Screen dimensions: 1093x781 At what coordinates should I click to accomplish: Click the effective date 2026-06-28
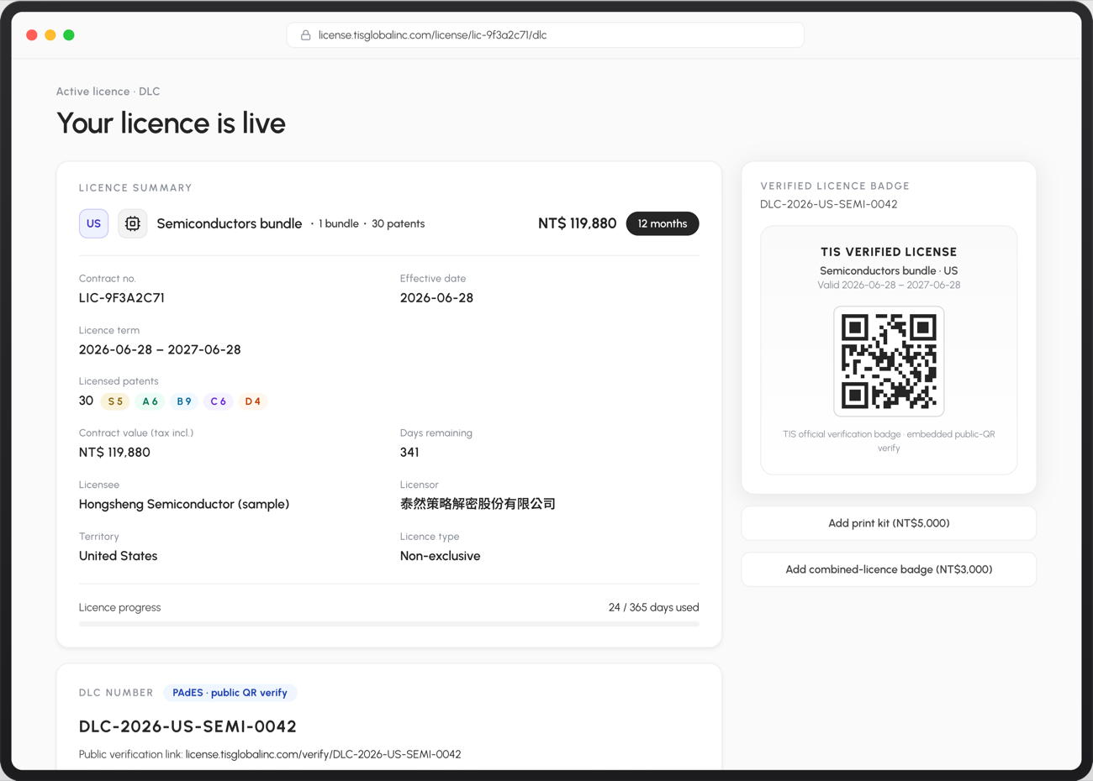coord(436,298)
